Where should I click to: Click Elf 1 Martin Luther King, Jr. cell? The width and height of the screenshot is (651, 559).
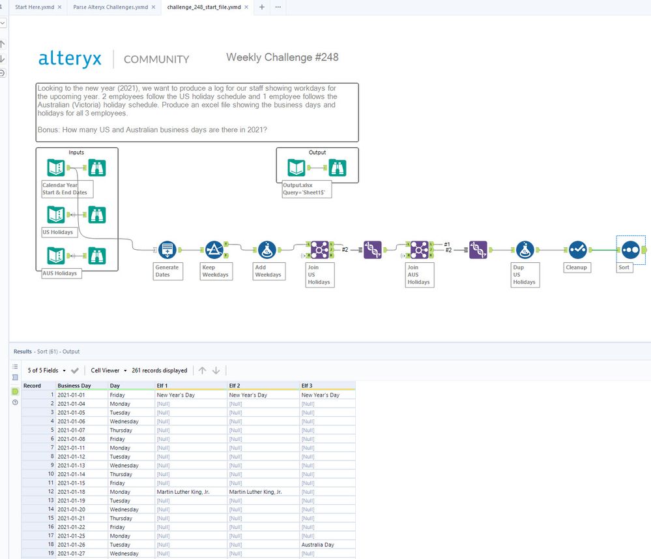click(x=191, y=492)
